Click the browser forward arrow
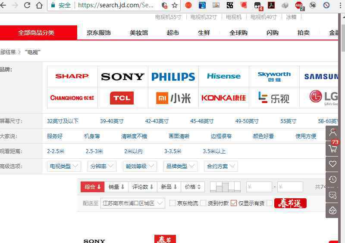 (x=15, y=5)
